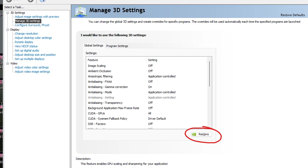Click the Restore Defaults link
This screenshot has height=168, width=308.
[293, 15]
